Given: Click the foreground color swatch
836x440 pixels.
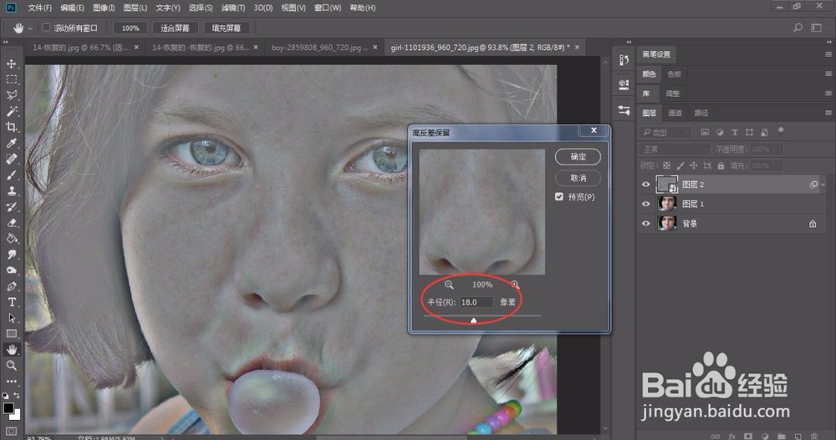Looking at the screenshot, I should click(8, 408).
